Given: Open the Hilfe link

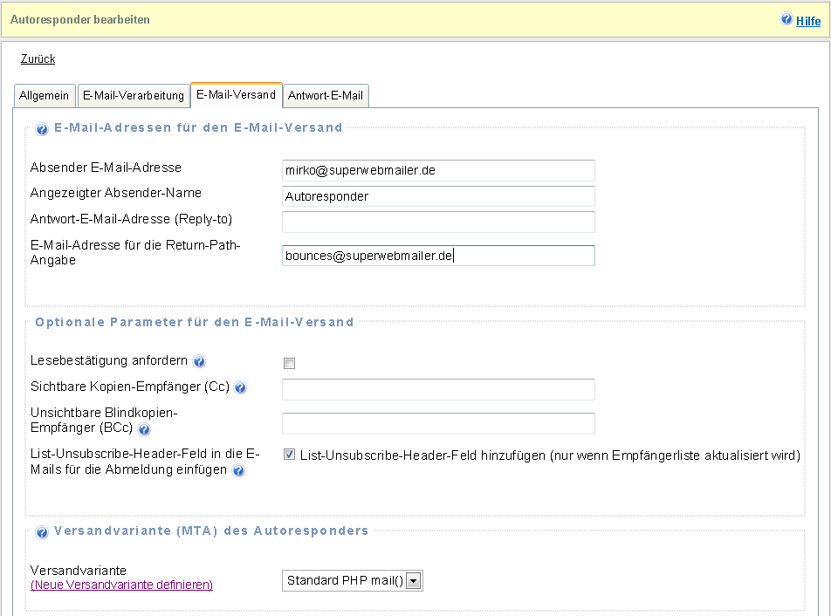Looking at the screenshot, I should pos(808,21).
